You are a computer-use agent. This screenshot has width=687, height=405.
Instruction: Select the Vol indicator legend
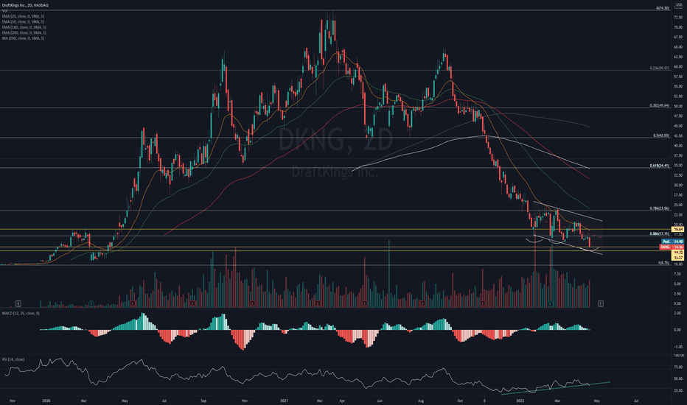coord(4,10)
